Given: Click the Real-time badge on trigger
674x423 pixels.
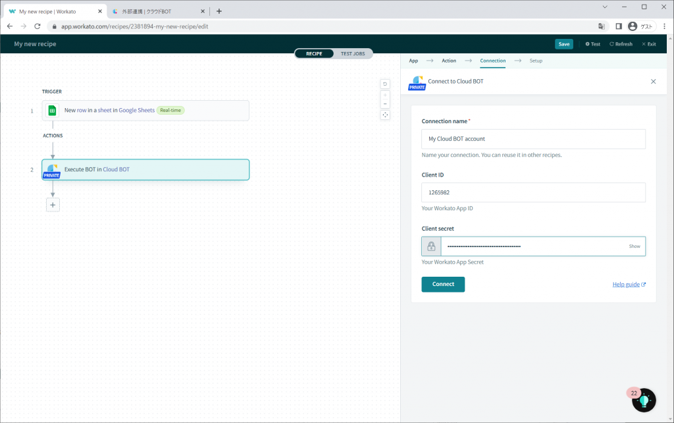Looking at the screenshot, I should click(x=170, y=111).
